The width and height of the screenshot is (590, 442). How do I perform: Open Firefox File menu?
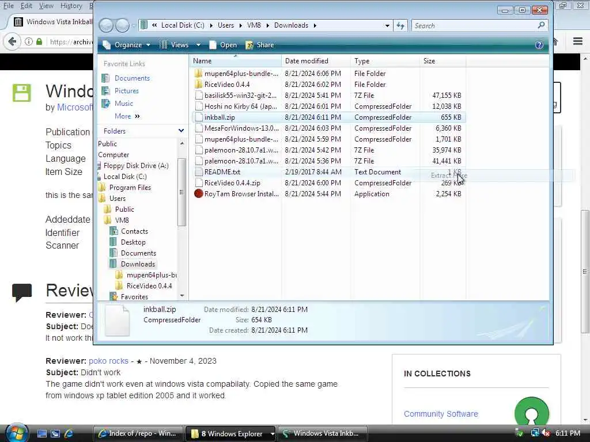pyautogui.click(x=8, y=6)
